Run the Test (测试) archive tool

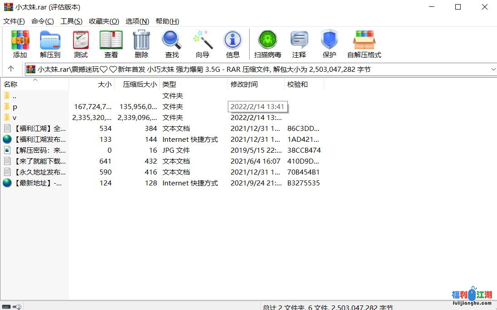click(x=81, y=44)
